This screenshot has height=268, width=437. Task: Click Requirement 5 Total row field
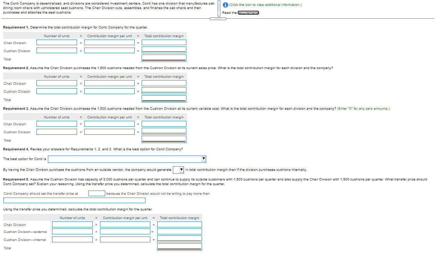pyautogui.click(x=179, y=247)
